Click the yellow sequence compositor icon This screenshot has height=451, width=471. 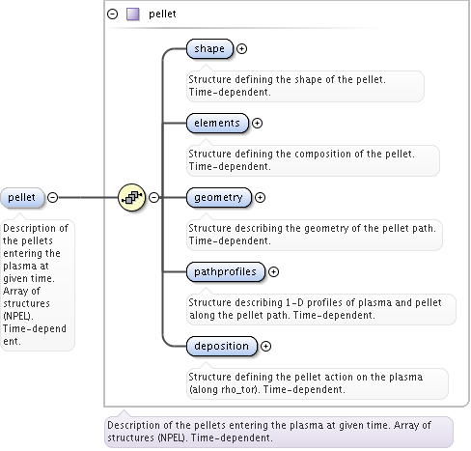click(x=132, y=197)
